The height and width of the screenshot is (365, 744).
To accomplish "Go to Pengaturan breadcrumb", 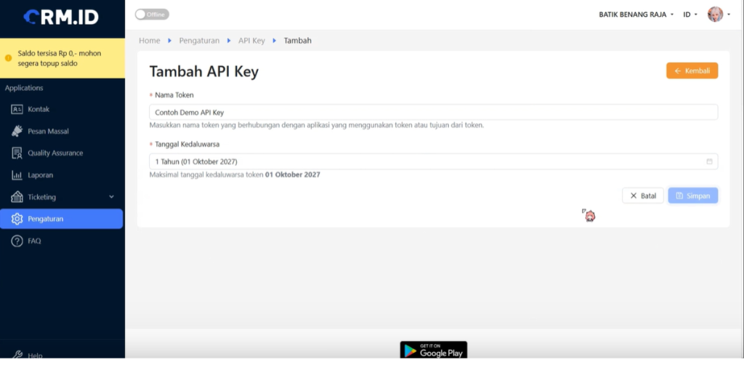I will tap(199, 41).
